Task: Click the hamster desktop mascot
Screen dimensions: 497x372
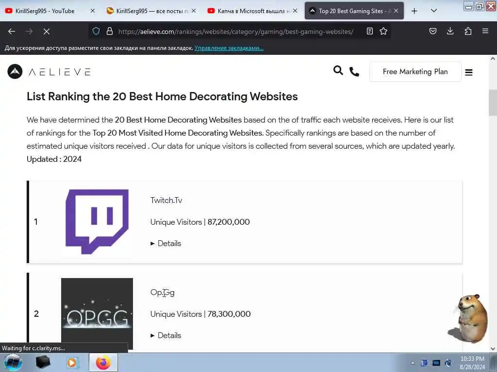Action: 468,319
